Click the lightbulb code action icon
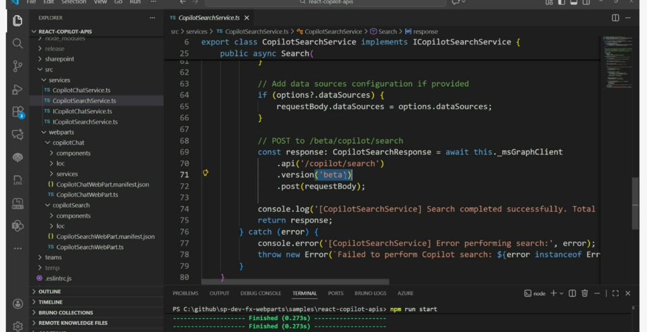This screenshot has height=332, width=647. pyautogui.click(x=206, y=174)
